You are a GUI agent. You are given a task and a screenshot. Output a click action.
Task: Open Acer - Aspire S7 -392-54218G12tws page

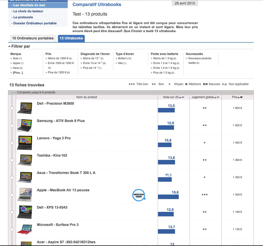[66, 242]
